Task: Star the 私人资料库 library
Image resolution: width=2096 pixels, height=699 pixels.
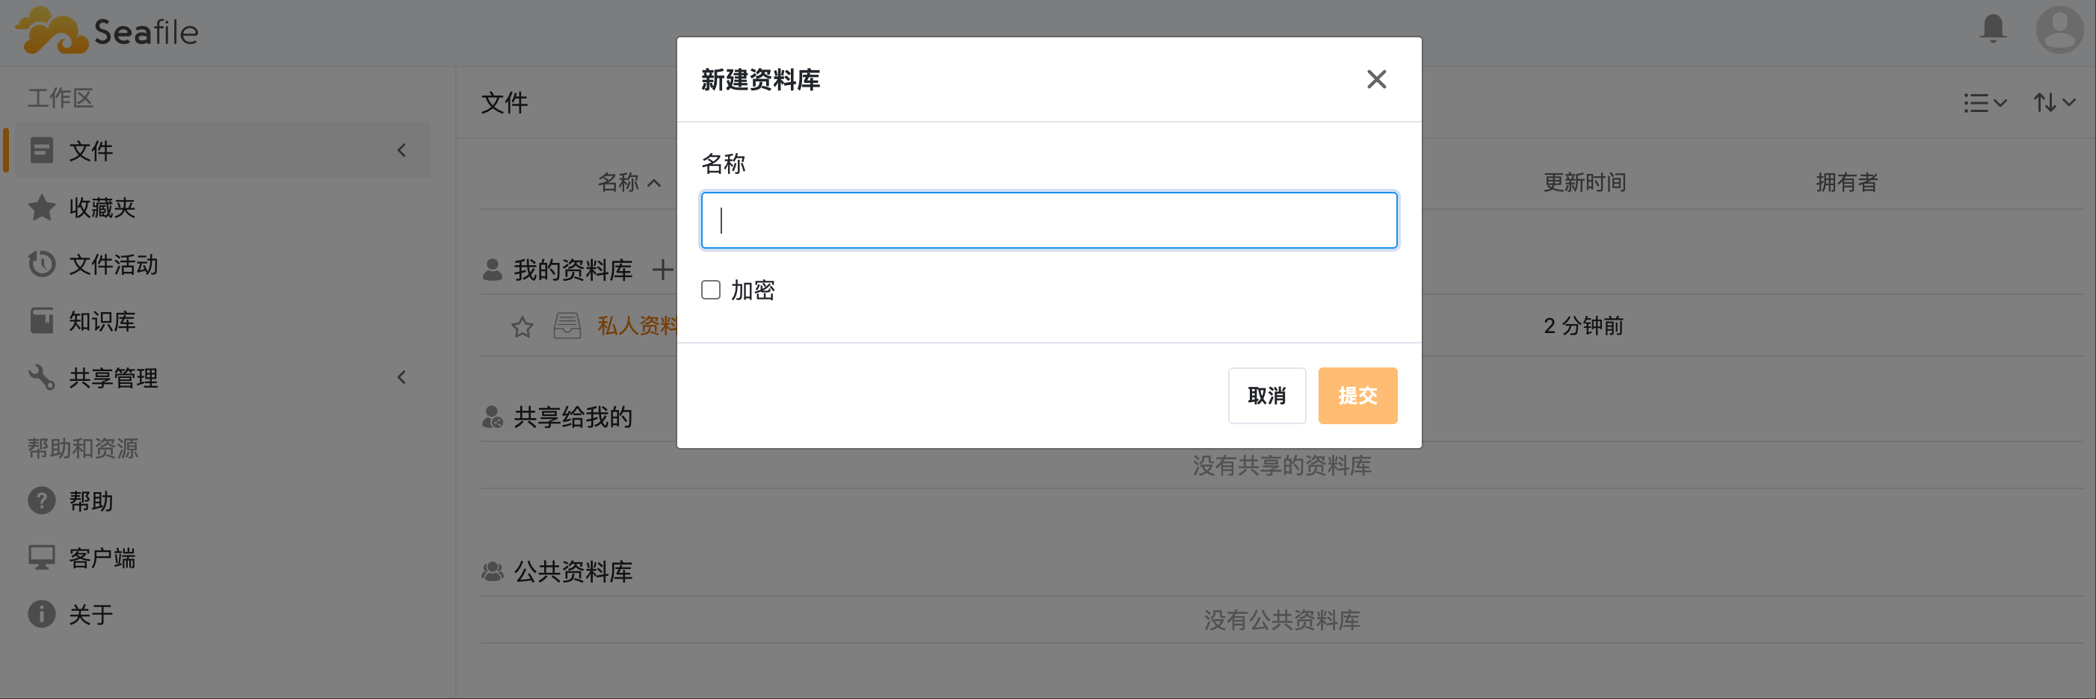Action: pos(523,327)
